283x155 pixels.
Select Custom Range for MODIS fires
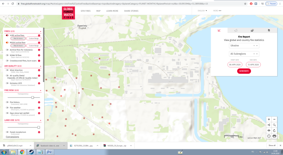pyautogui.click(x=34, y=45)
